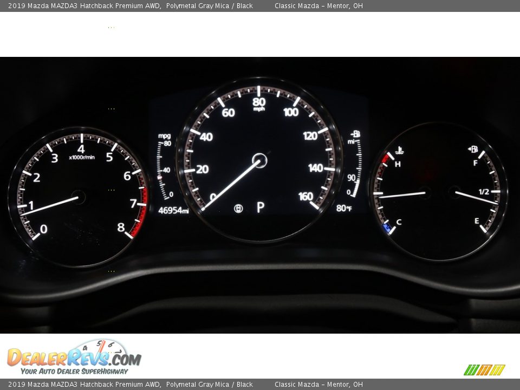Viewport: 520px width, 390px height.
Task: Click the 1/2 mark on fuel gauge
Action: 484,192
